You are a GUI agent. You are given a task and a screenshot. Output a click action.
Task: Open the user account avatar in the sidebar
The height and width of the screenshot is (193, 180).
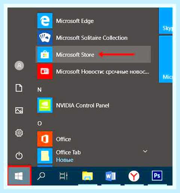tap(19, 65)
